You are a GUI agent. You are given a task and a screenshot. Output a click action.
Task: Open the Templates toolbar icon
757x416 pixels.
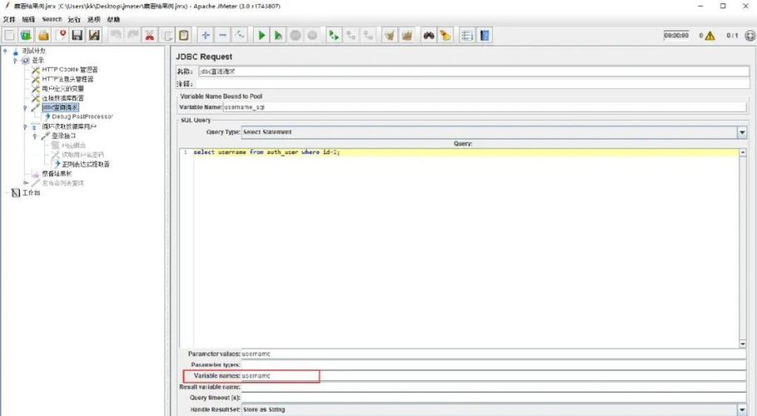coord(26,35)
